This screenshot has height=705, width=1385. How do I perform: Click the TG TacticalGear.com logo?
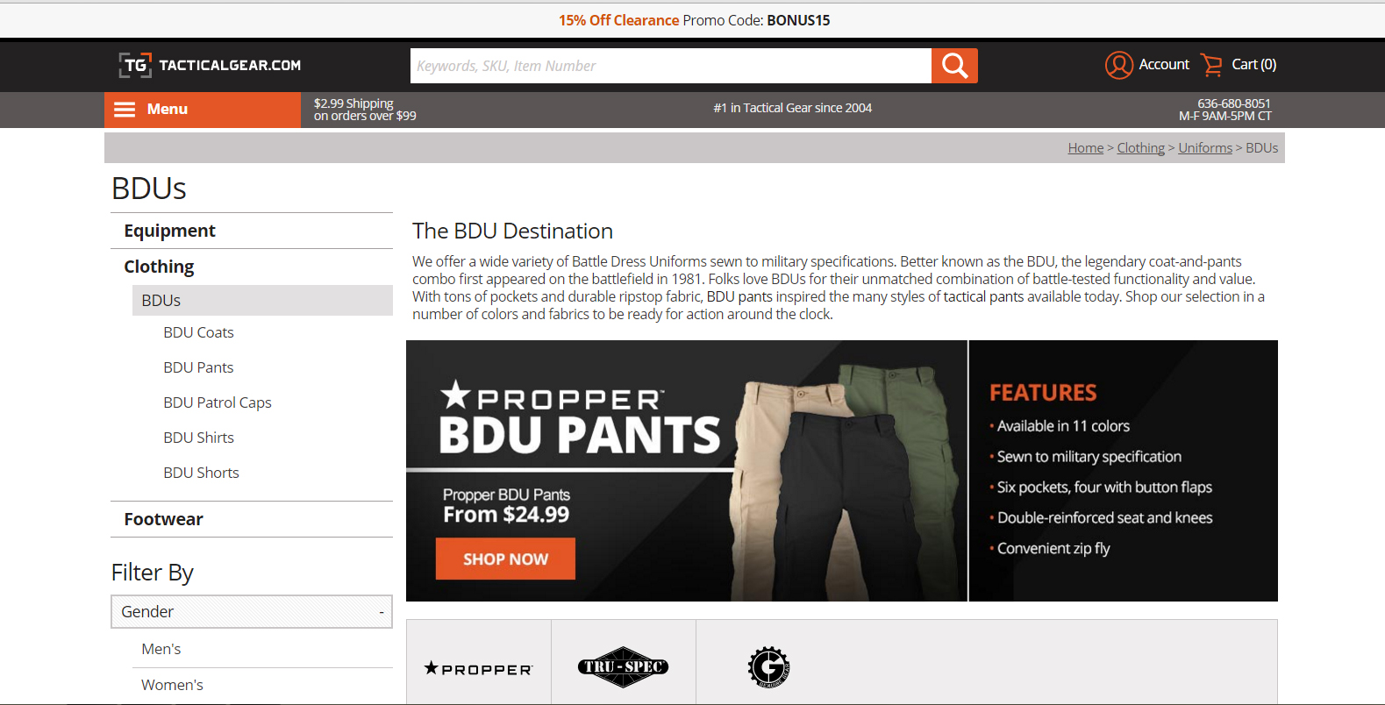(210, 65)
